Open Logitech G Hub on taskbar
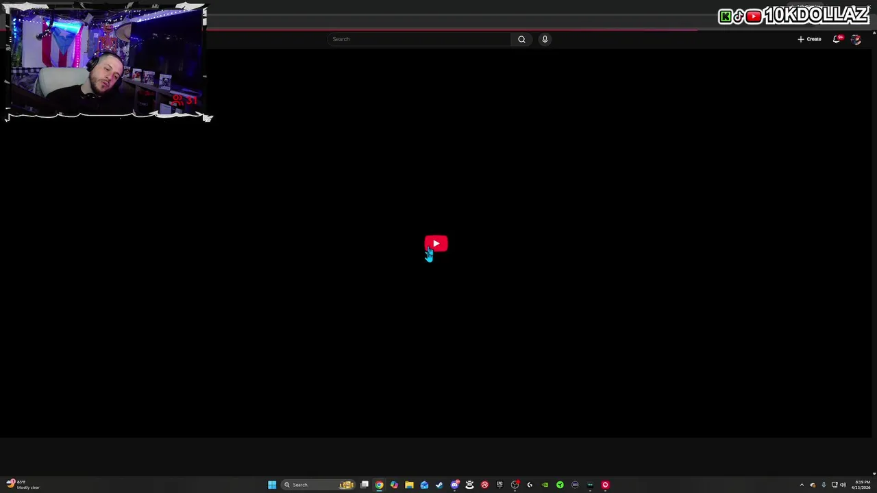Screen dimensions: 877x493 (x=530, y=485)
